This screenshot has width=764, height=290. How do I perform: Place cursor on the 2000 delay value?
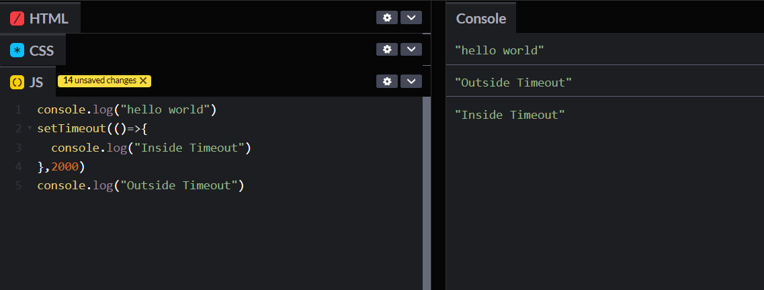click(x=65, y=166)
